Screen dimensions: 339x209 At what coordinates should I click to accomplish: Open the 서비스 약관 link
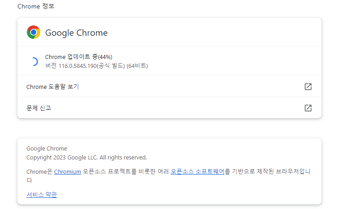42,195
